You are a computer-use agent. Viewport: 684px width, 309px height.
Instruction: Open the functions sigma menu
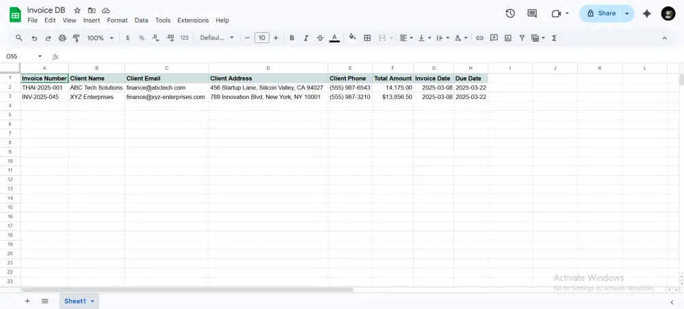[x=554, y=38]
